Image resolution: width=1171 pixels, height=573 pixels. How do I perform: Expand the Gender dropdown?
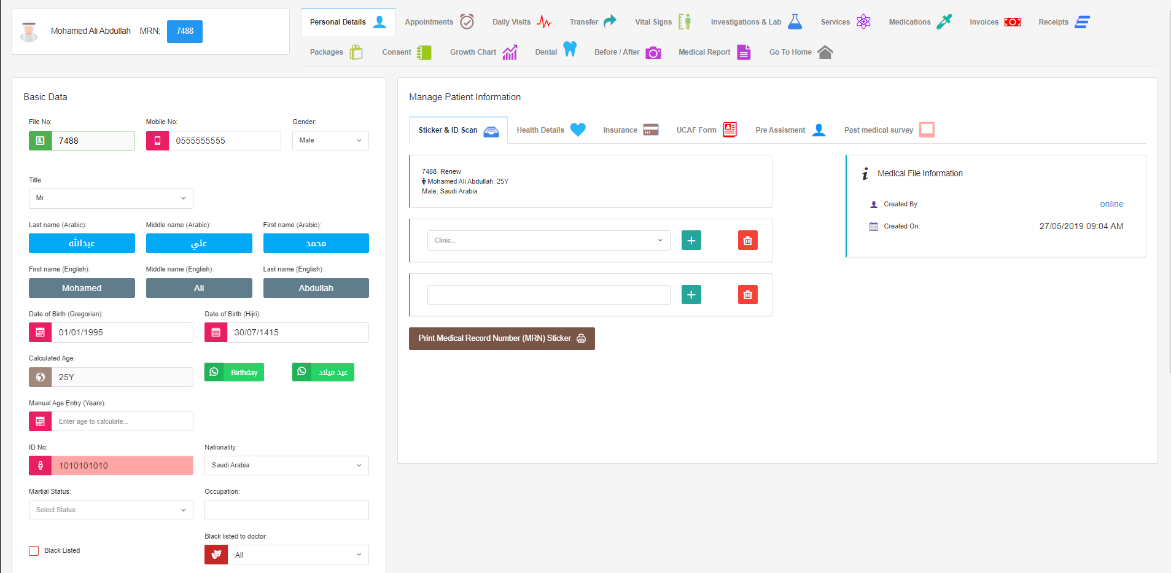[x=330, y=141]
